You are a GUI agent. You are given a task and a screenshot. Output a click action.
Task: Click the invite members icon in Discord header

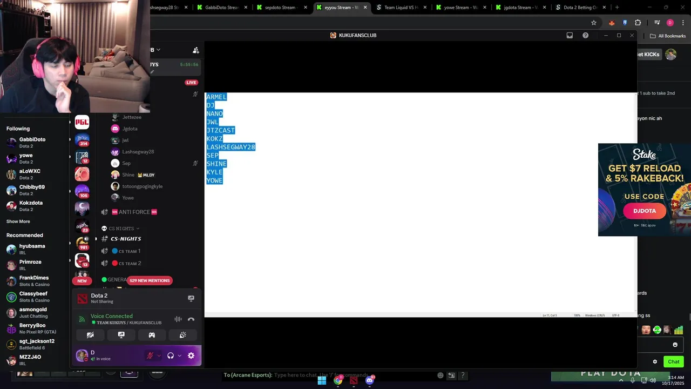click(195, 50)
